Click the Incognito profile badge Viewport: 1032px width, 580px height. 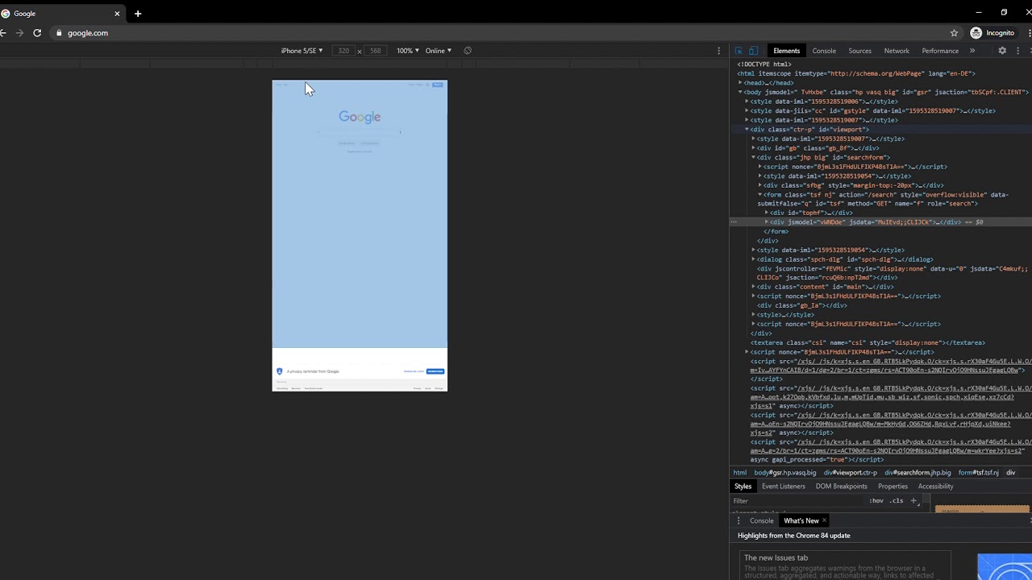point(992,33)
